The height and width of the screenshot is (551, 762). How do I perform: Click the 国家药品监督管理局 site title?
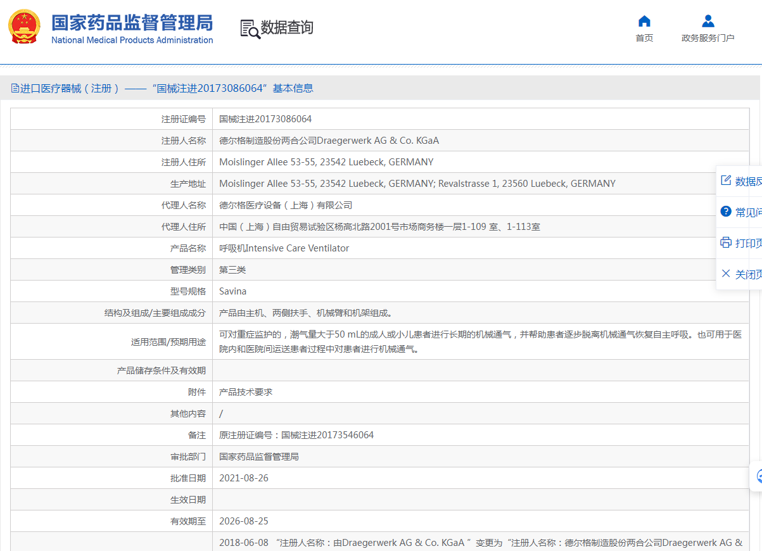tap(132, 23)
